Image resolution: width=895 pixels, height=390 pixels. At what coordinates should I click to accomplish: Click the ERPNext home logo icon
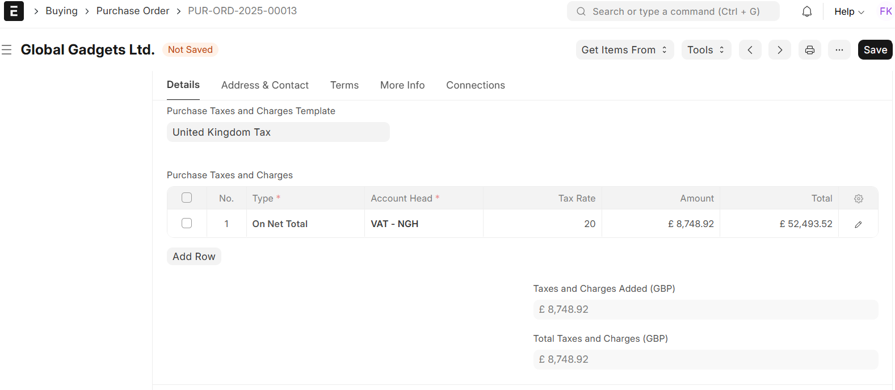[14, 11]
